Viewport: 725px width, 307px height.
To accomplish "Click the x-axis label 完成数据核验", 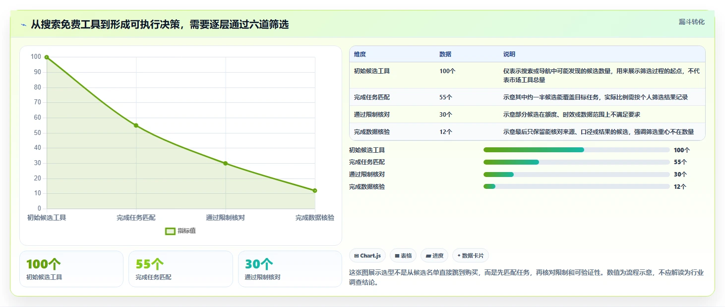I will [x=315, y=218].
